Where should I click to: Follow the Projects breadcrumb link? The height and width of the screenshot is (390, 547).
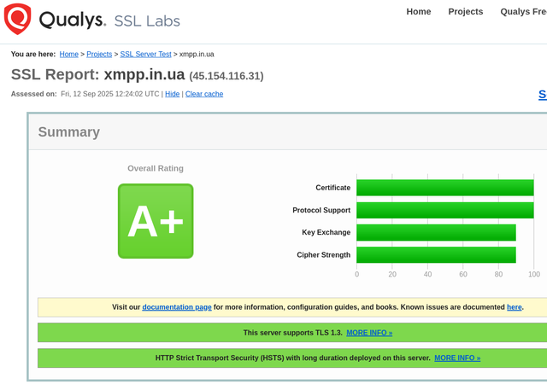pos(99,54)
